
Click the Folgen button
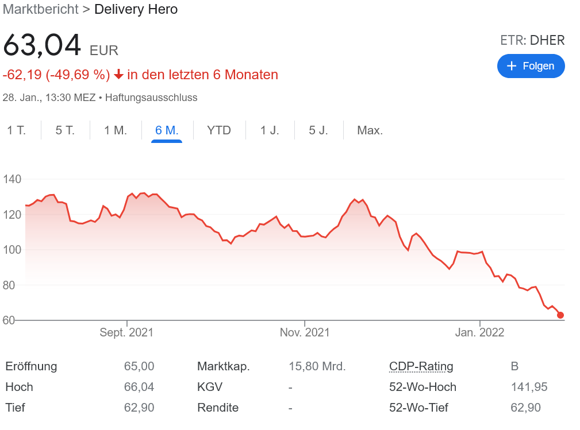(531, 66)
